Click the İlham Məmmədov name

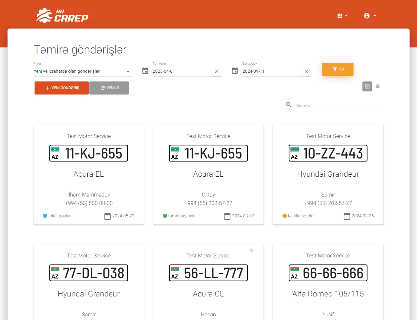click(89, 194)
